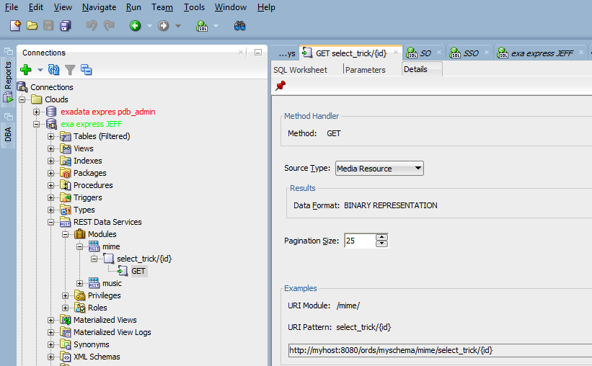The width and height of the screenshot is (592, 366).
Task: Select the Modules folder node
Action: click(102, 234)
